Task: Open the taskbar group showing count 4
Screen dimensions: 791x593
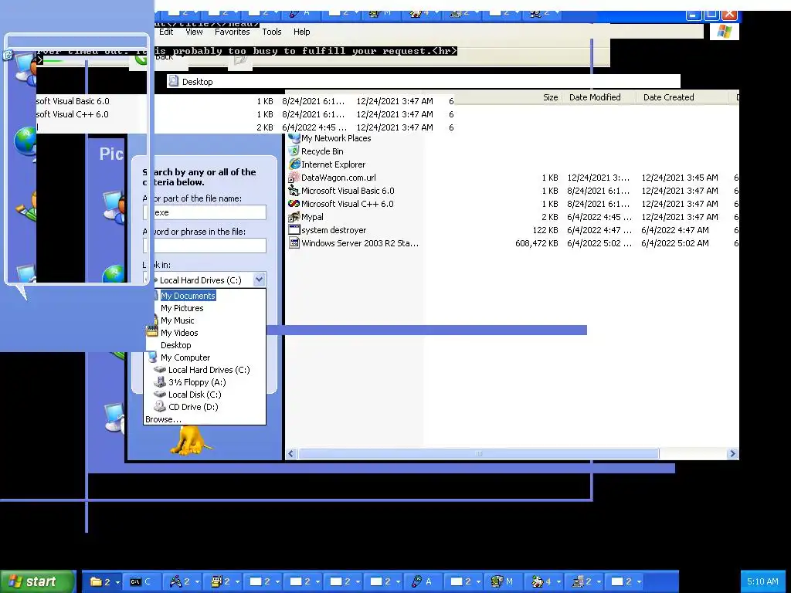Action: (x=543, y=581)
